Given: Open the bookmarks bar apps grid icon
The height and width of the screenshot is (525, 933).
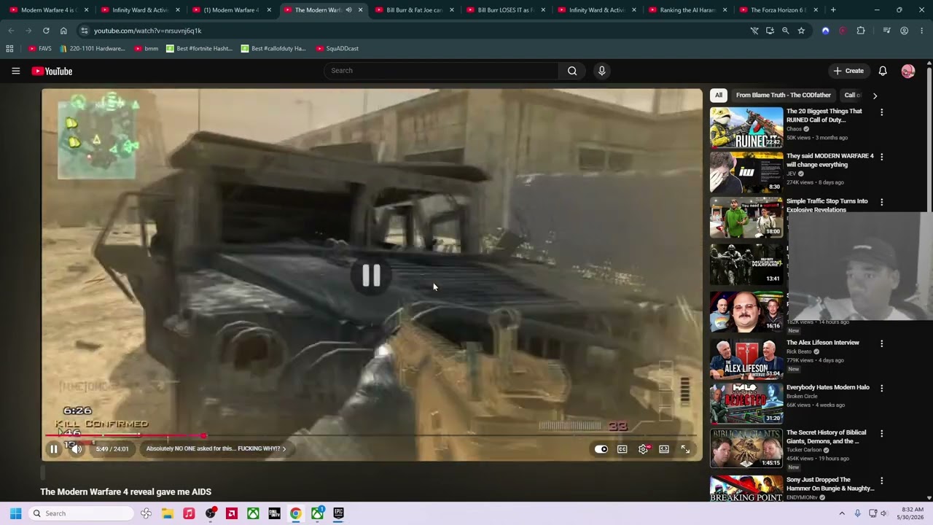Looking at the screenshot, I should pos(9,49).
